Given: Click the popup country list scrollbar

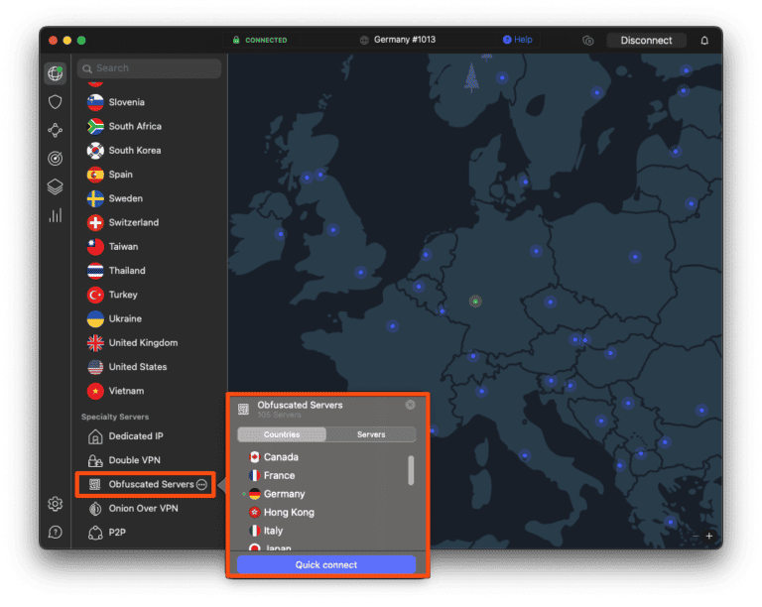Looking at the screenshot, I should click(x=411, y=470).
